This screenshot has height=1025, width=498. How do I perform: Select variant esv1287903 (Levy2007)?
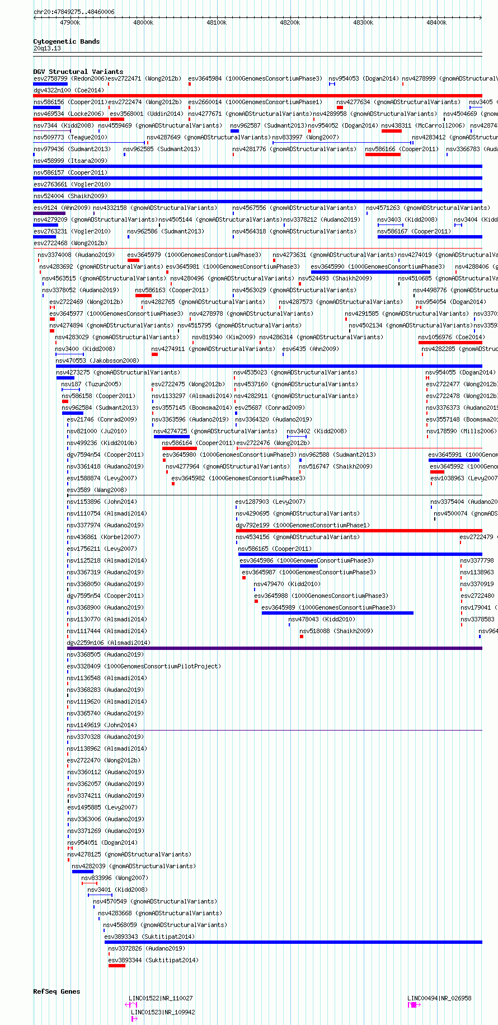point(270,502)
